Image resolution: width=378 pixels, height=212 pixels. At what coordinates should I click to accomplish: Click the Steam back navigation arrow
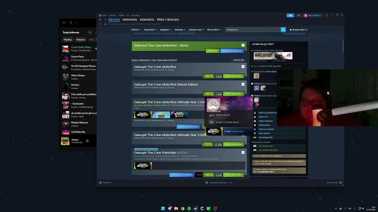click(100, 20)
